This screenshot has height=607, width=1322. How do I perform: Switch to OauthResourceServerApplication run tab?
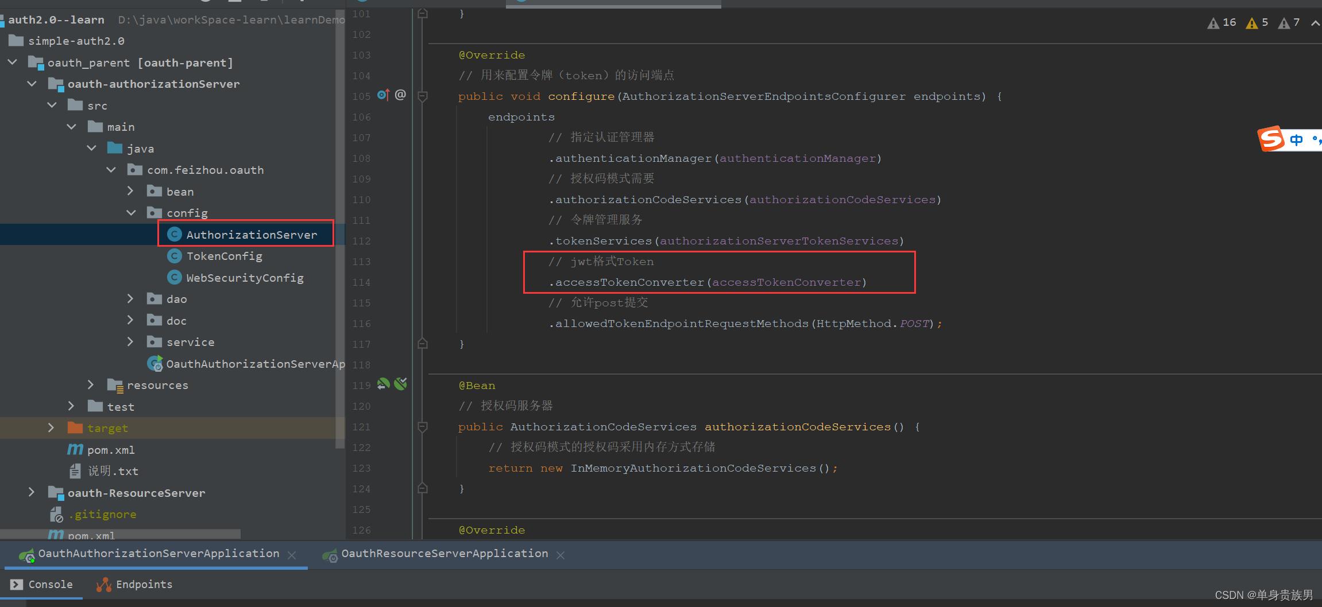[444, 554]
